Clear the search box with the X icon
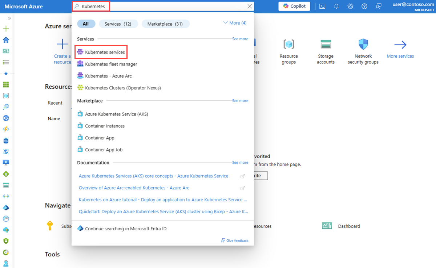Screen dimensions: 436x268 (249, 7)
